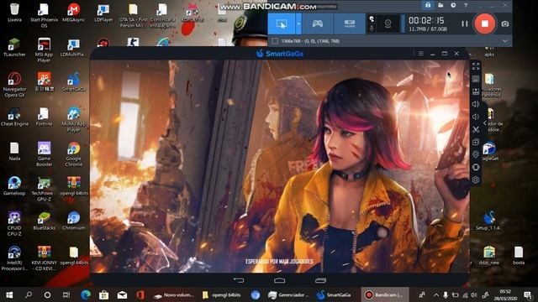
Task: Open Chromium desktop shortcut
Action: click(73, 221)
